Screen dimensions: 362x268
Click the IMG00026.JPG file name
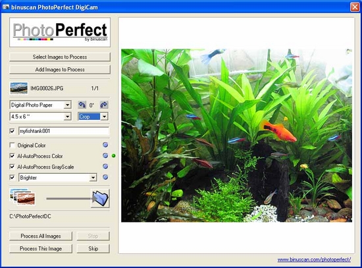(47, 88)
